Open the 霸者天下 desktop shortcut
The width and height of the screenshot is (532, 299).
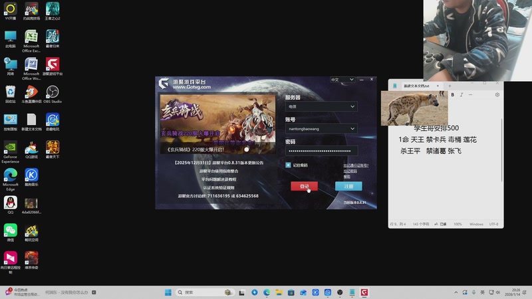(x=53, y=150)
